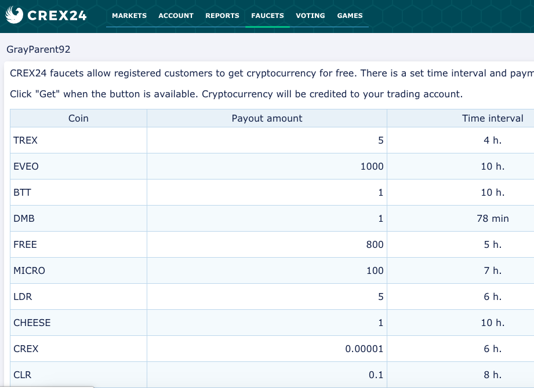534x388 pixels.
Task: Select the CREX coin cell
Action: (x=78, y=349)
